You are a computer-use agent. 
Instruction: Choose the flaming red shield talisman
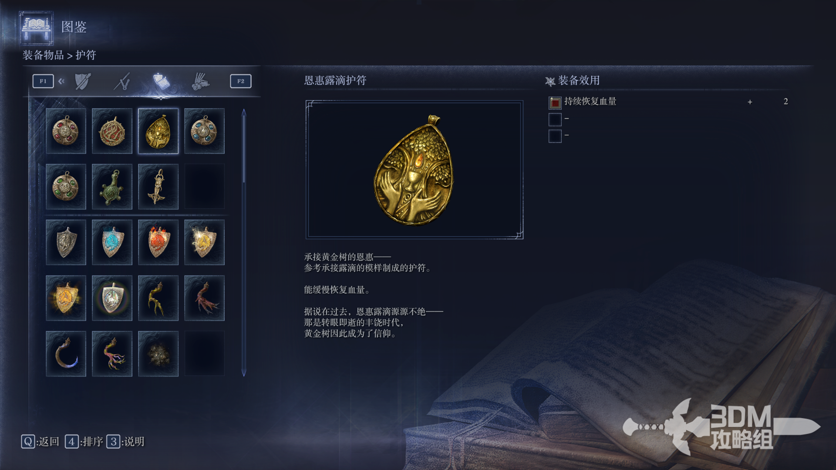pyautogui.click(x=158, y=242)
